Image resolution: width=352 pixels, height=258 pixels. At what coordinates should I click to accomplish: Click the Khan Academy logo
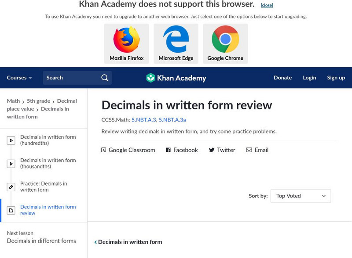point(176,78)
